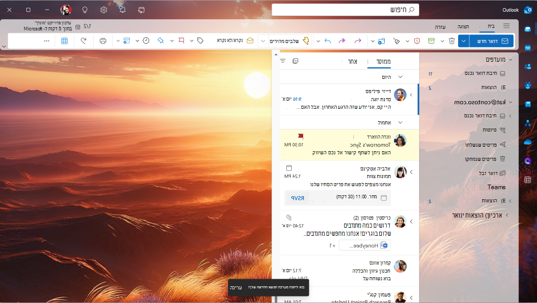This screenshot has height=303, width=537.
Task: Click the Snooze clock icon
Action: tap(146, 41)
